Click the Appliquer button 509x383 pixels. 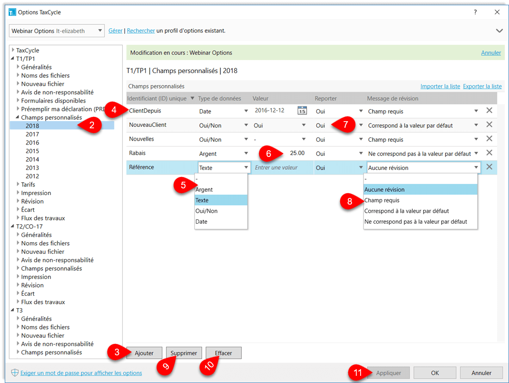tap(389, 373)
